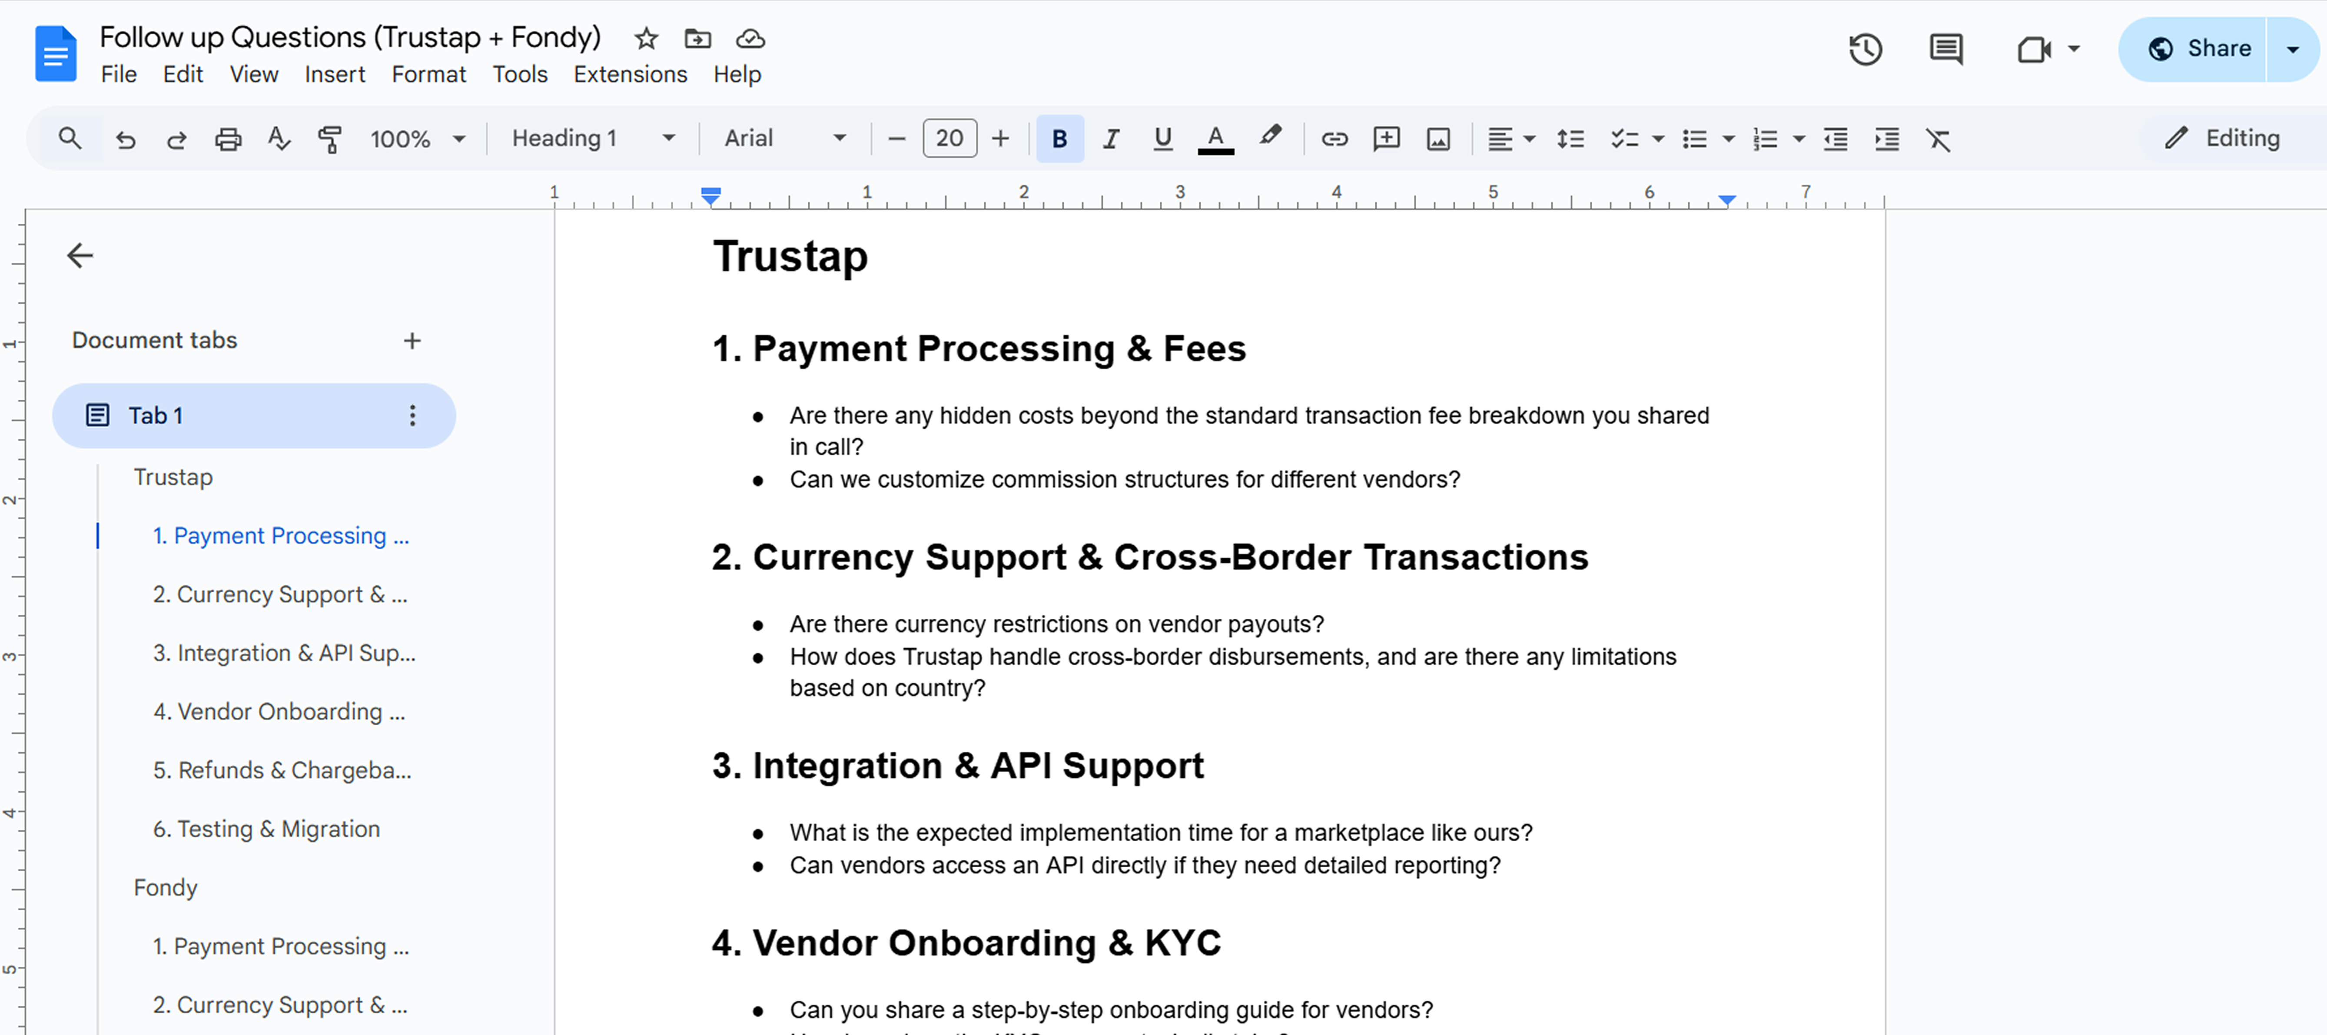
Task: Undo the last action
Action: tap(126, 139)
